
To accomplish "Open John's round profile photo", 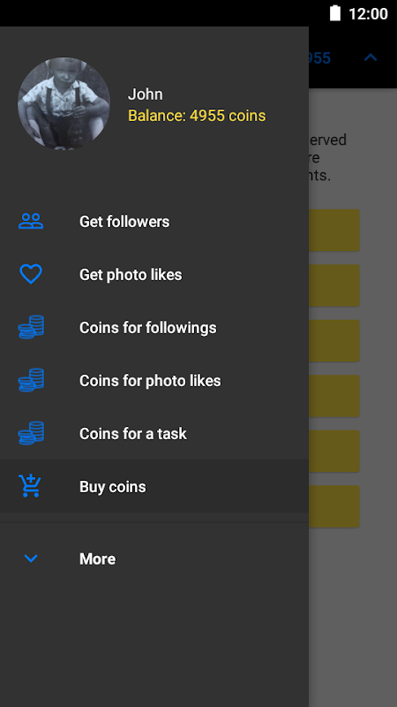I will tap(64, 103).
